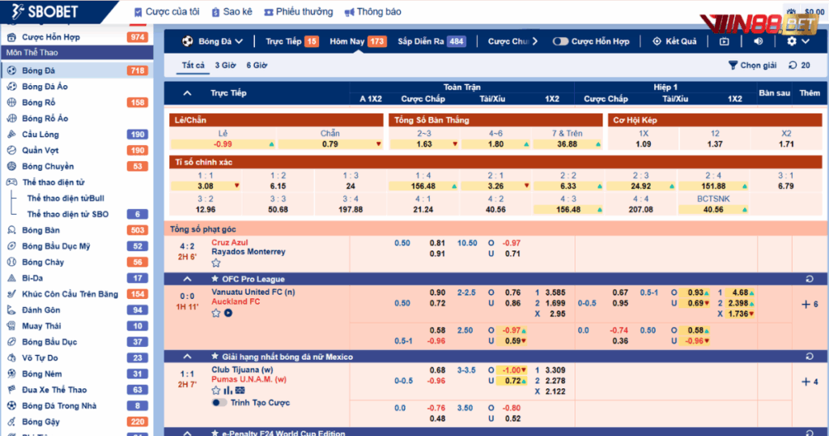Mute sound with the speaker icon

[759, 41]
